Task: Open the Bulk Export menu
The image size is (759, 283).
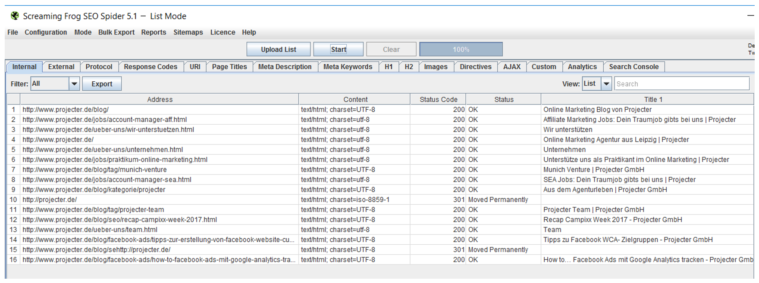Action: pos(116,32)
